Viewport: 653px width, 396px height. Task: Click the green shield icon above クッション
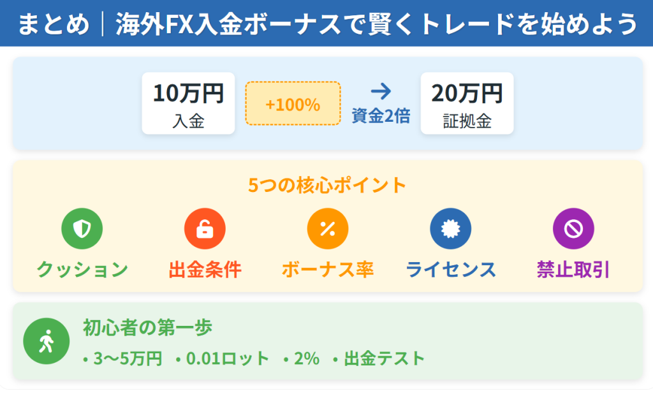pyautogui.click(x=82, y=228)
